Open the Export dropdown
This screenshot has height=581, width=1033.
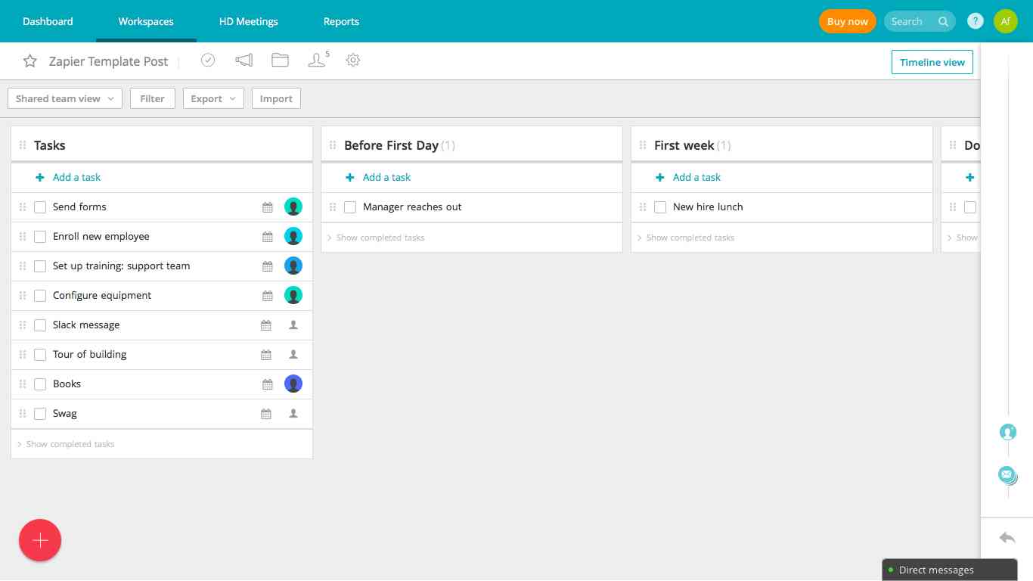pyautogui.click(x=212, y=98)
